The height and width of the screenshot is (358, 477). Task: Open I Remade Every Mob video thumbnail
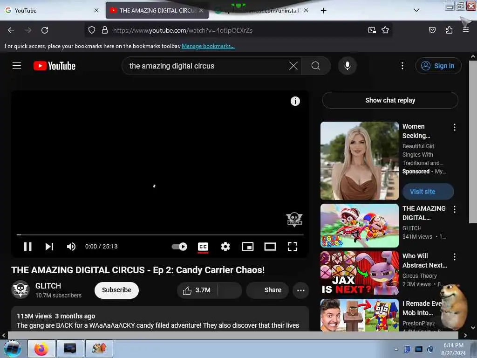359,315
